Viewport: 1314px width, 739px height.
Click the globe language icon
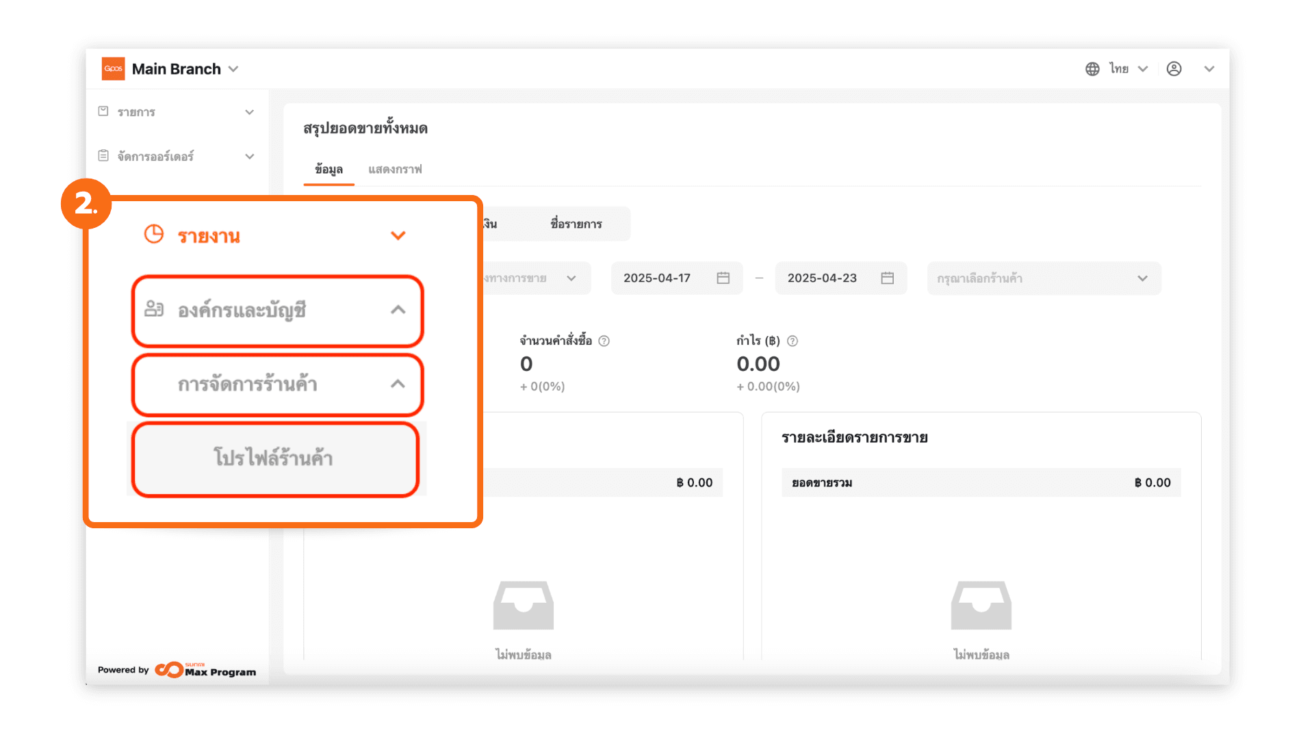tap(1092, 69)
